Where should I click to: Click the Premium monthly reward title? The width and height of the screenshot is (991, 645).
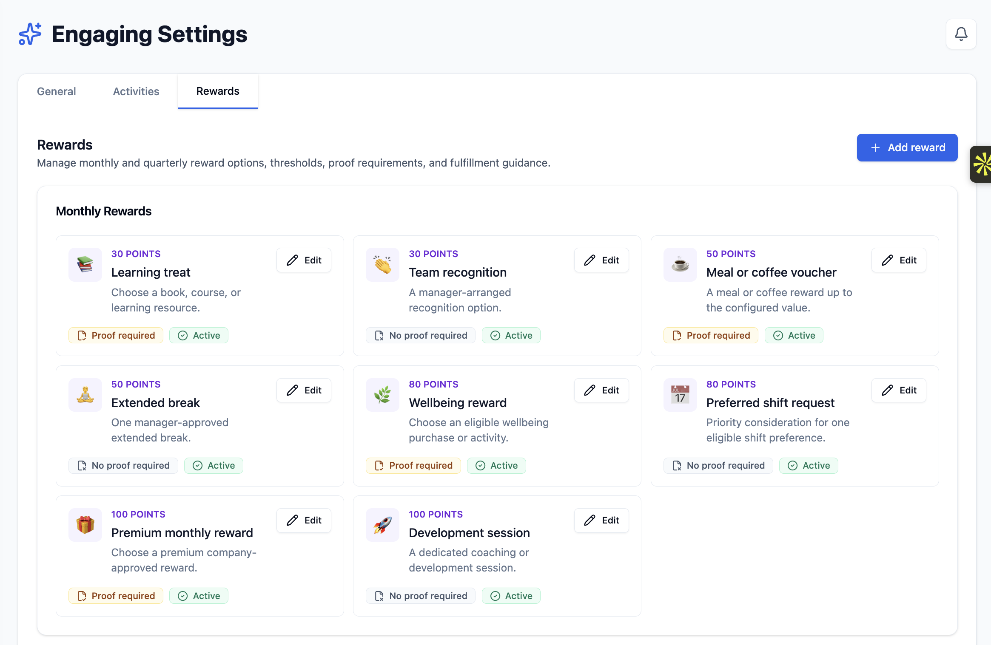[x=182, y=533]
